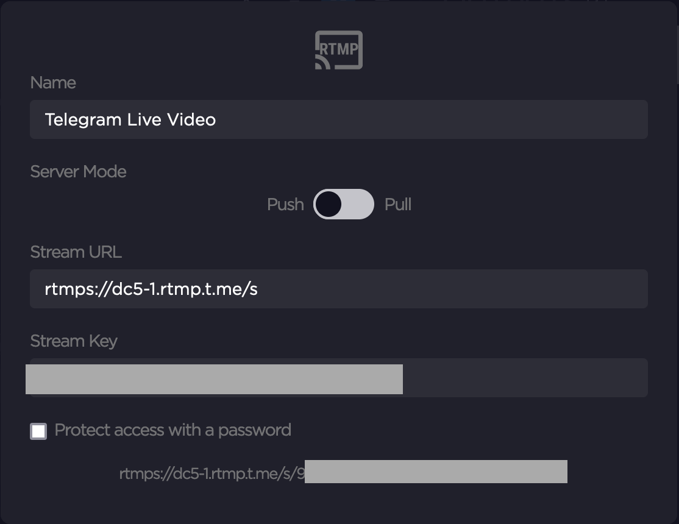Click the dark knob of the mode switch
Viewport: 679px width, 524px height.
click(x=329, y=204)
